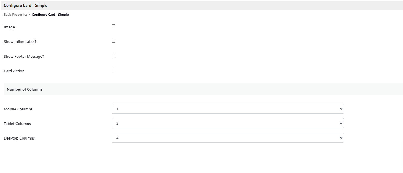Click the Mobile Columns label

coord(18,109)
